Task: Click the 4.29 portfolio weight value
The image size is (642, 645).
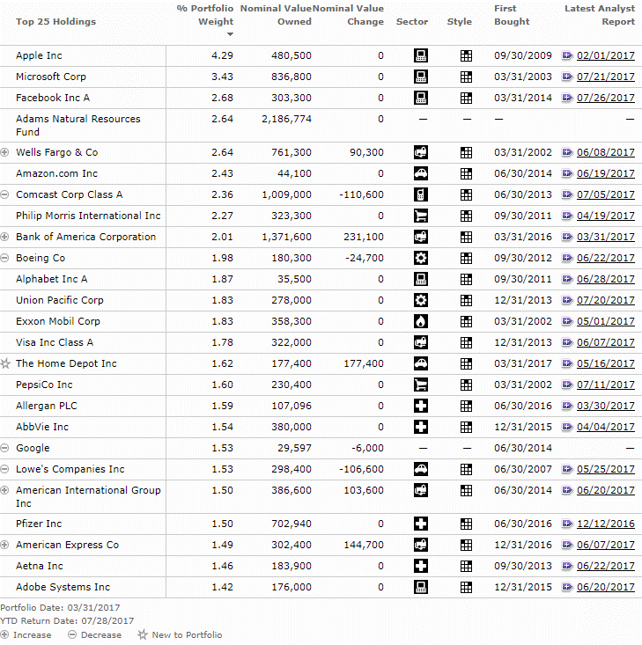Action: coord(223,55)
